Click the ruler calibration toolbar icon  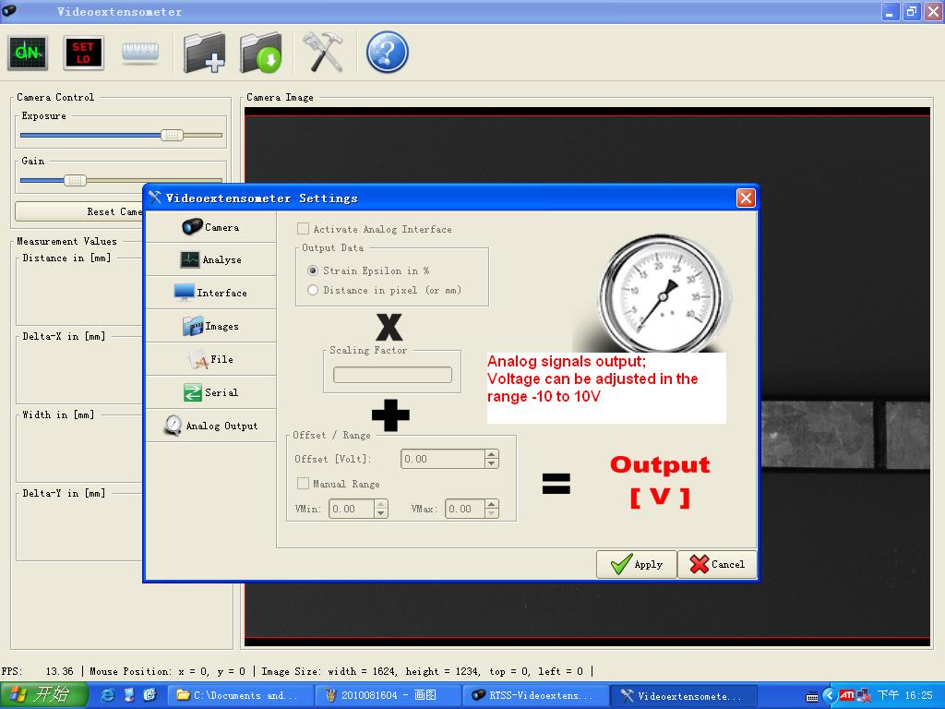140,53
